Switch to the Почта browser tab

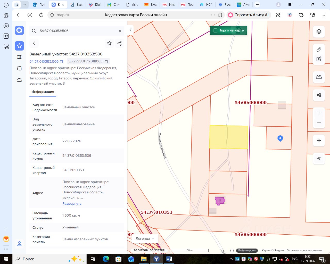coord(39,5)
